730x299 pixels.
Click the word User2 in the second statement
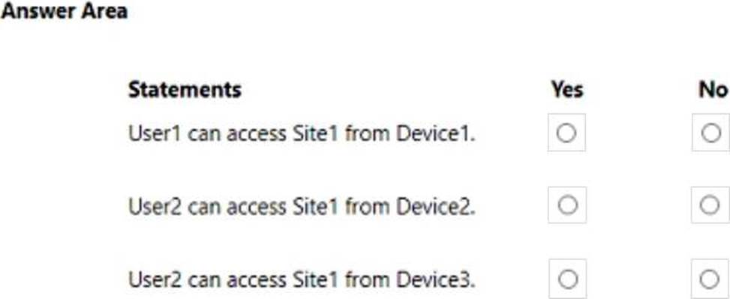pos(155,207)
